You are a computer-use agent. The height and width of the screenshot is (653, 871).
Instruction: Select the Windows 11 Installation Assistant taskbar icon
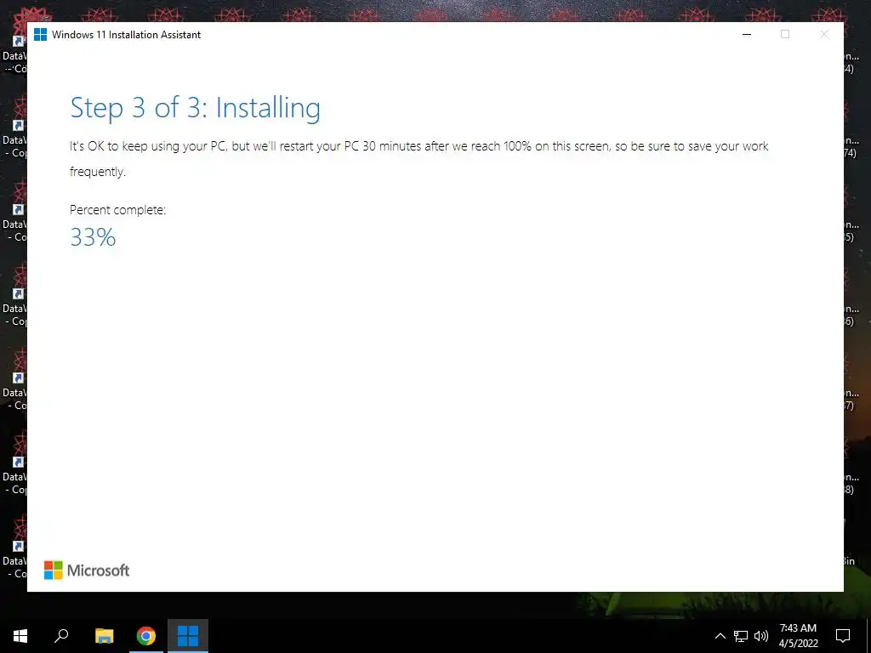click(x=188, y=636)
